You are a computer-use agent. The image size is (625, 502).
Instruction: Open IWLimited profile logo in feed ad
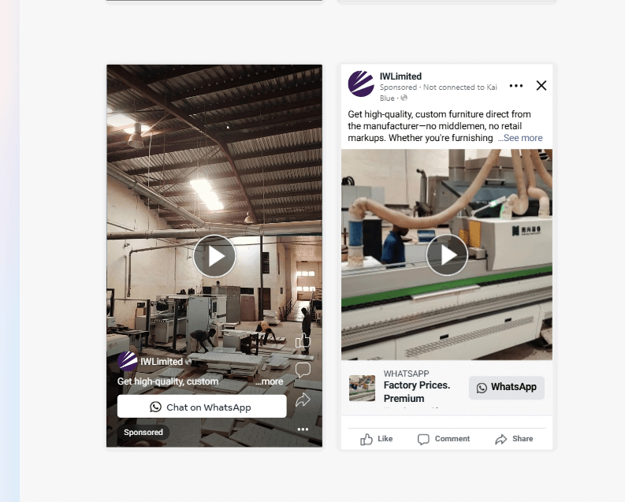pyautogui.click(x=361, y=84)
